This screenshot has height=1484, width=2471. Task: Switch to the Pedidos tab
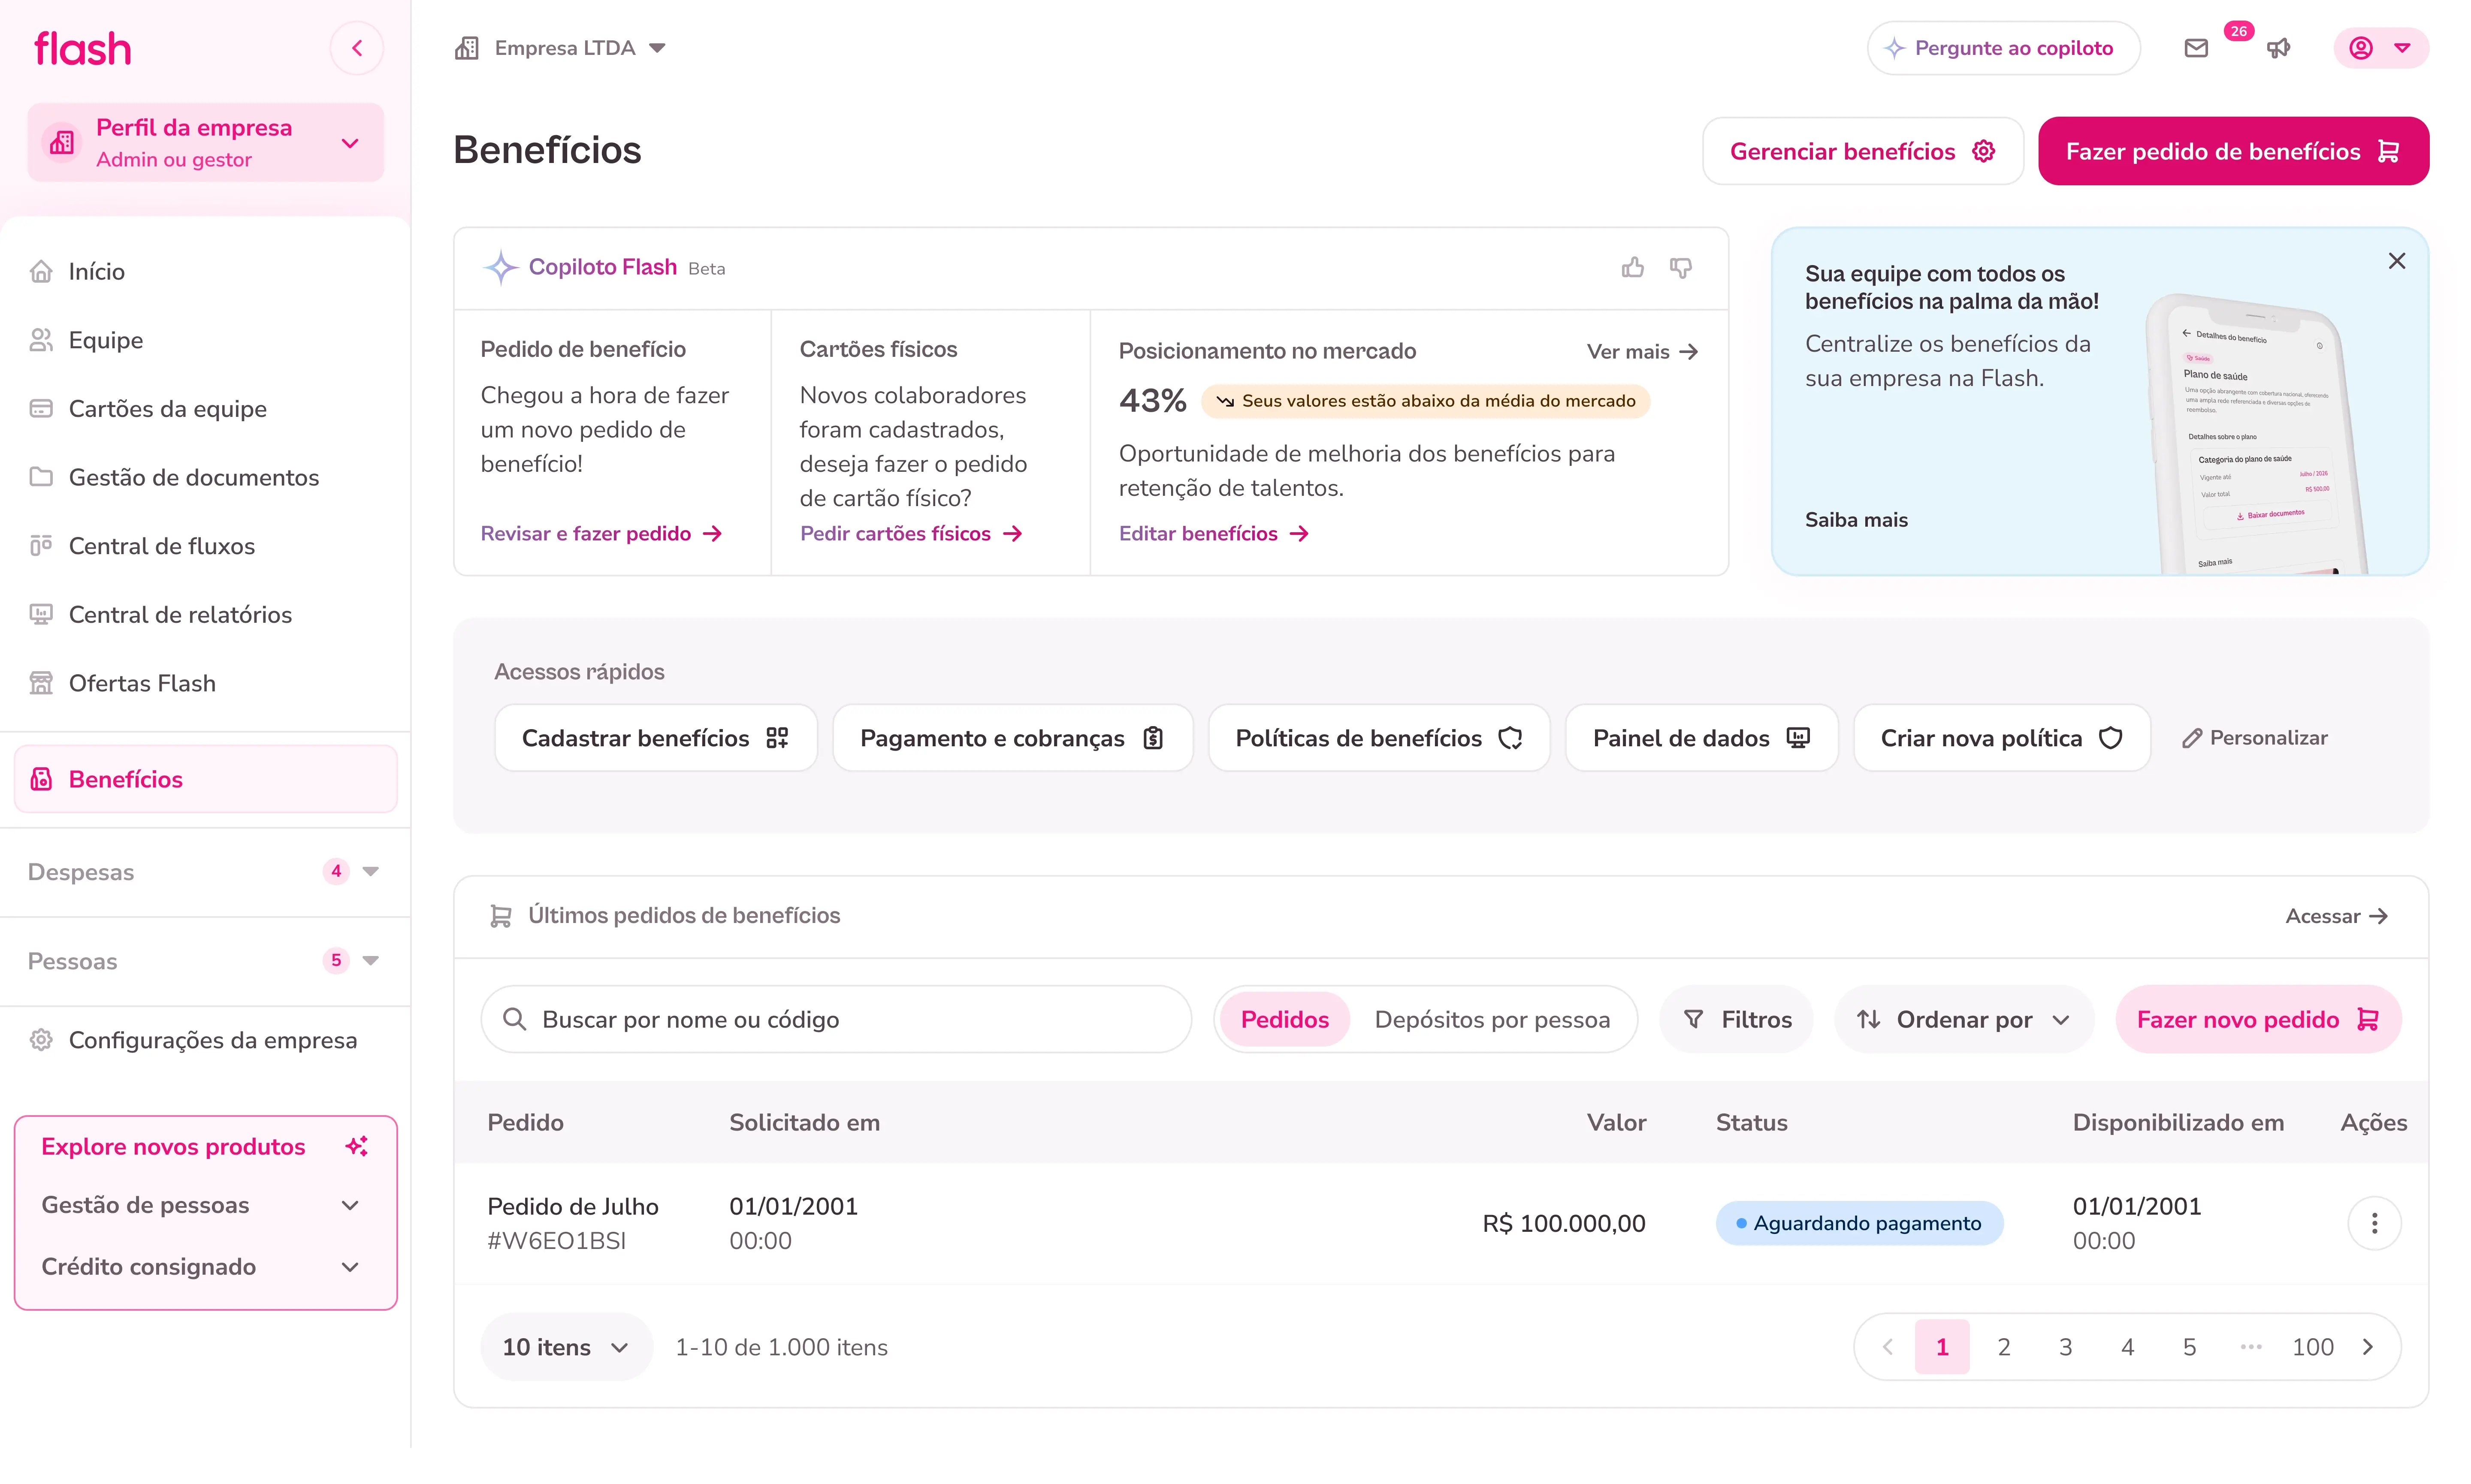coord(1284,1019)
